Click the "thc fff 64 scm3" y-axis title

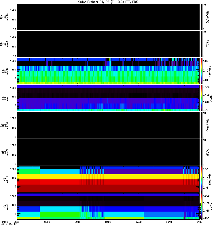(4, 152)
